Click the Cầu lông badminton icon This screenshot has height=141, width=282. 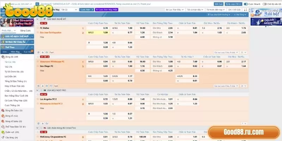point(3,138)
